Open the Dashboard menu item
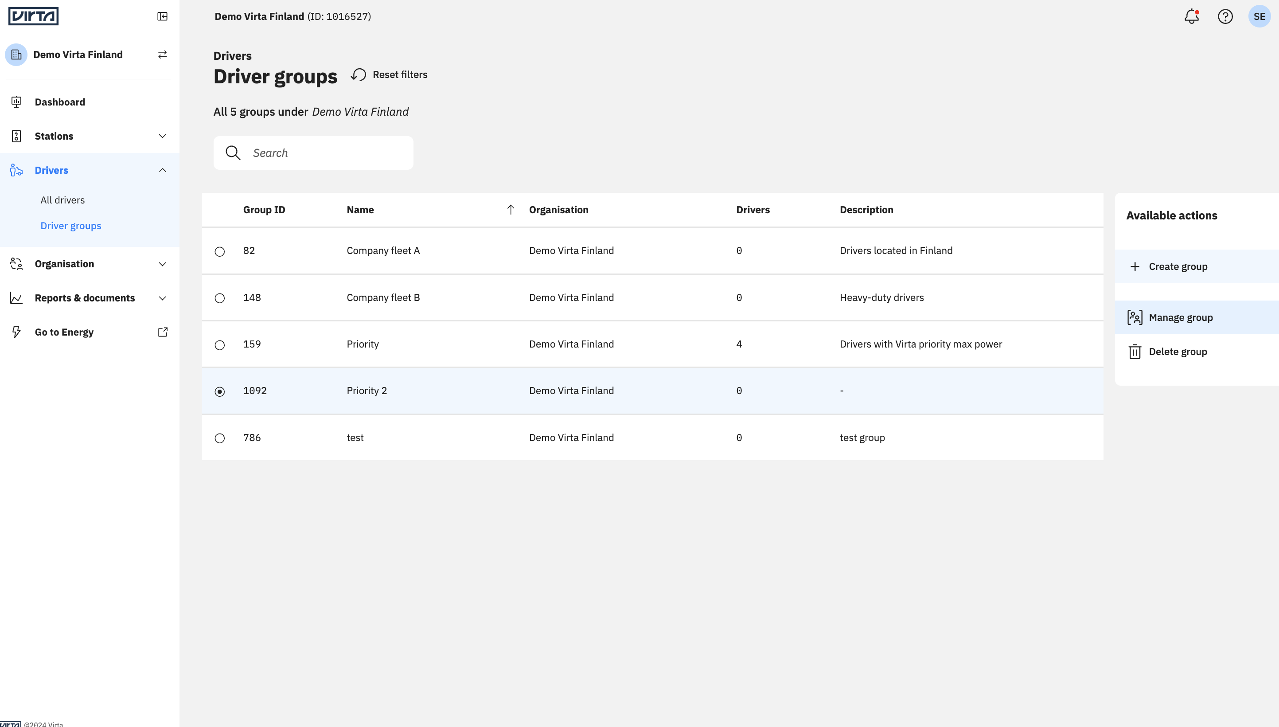 click(x=90, y=102)
